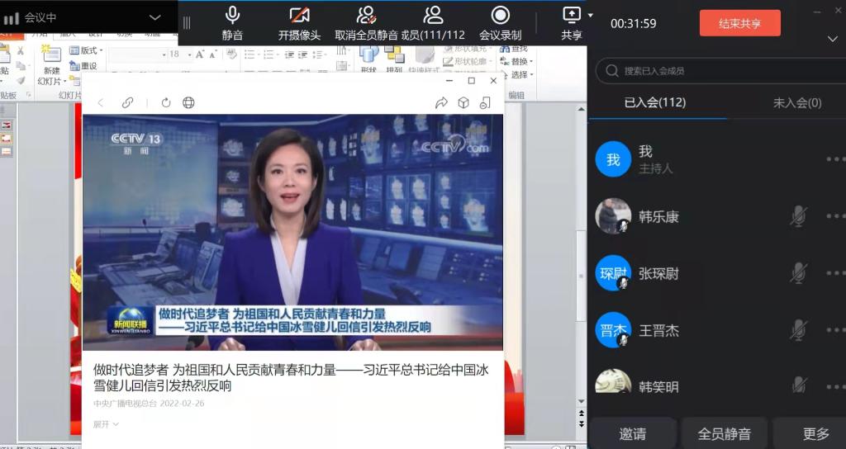Click the copy link icon in viewer toolbar
Screen dimensions: 846x449
[127, 102]
